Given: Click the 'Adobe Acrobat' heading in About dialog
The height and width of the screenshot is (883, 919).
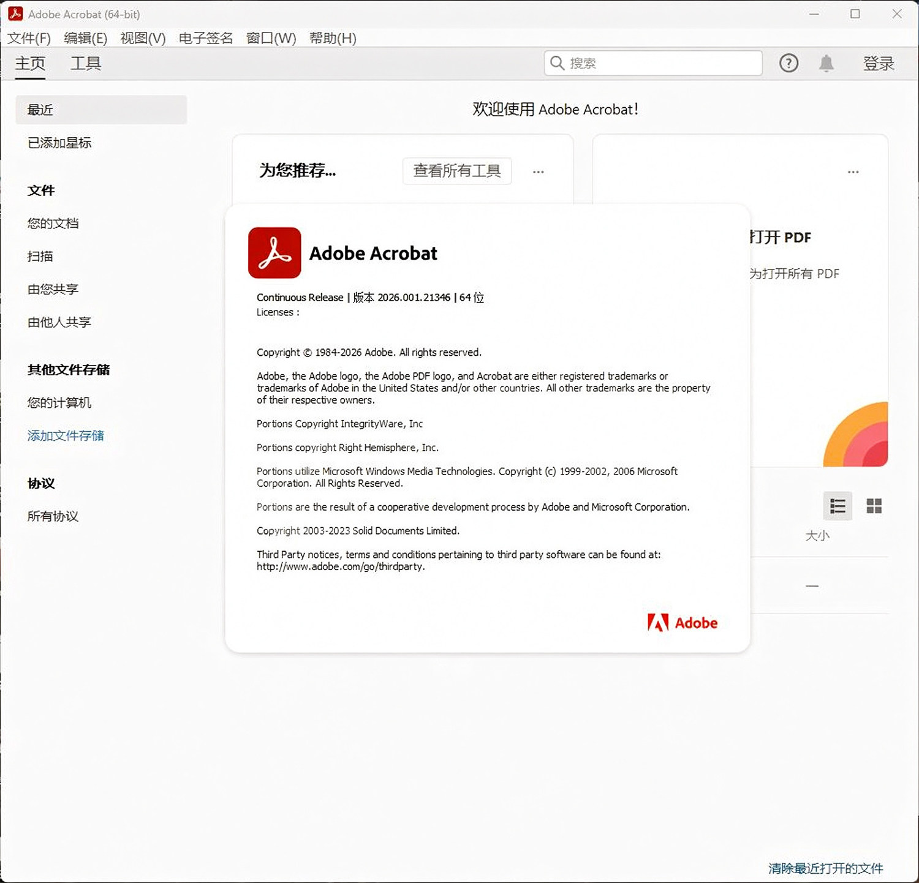Looking at the screenshot, I should [x=373, y=254].
